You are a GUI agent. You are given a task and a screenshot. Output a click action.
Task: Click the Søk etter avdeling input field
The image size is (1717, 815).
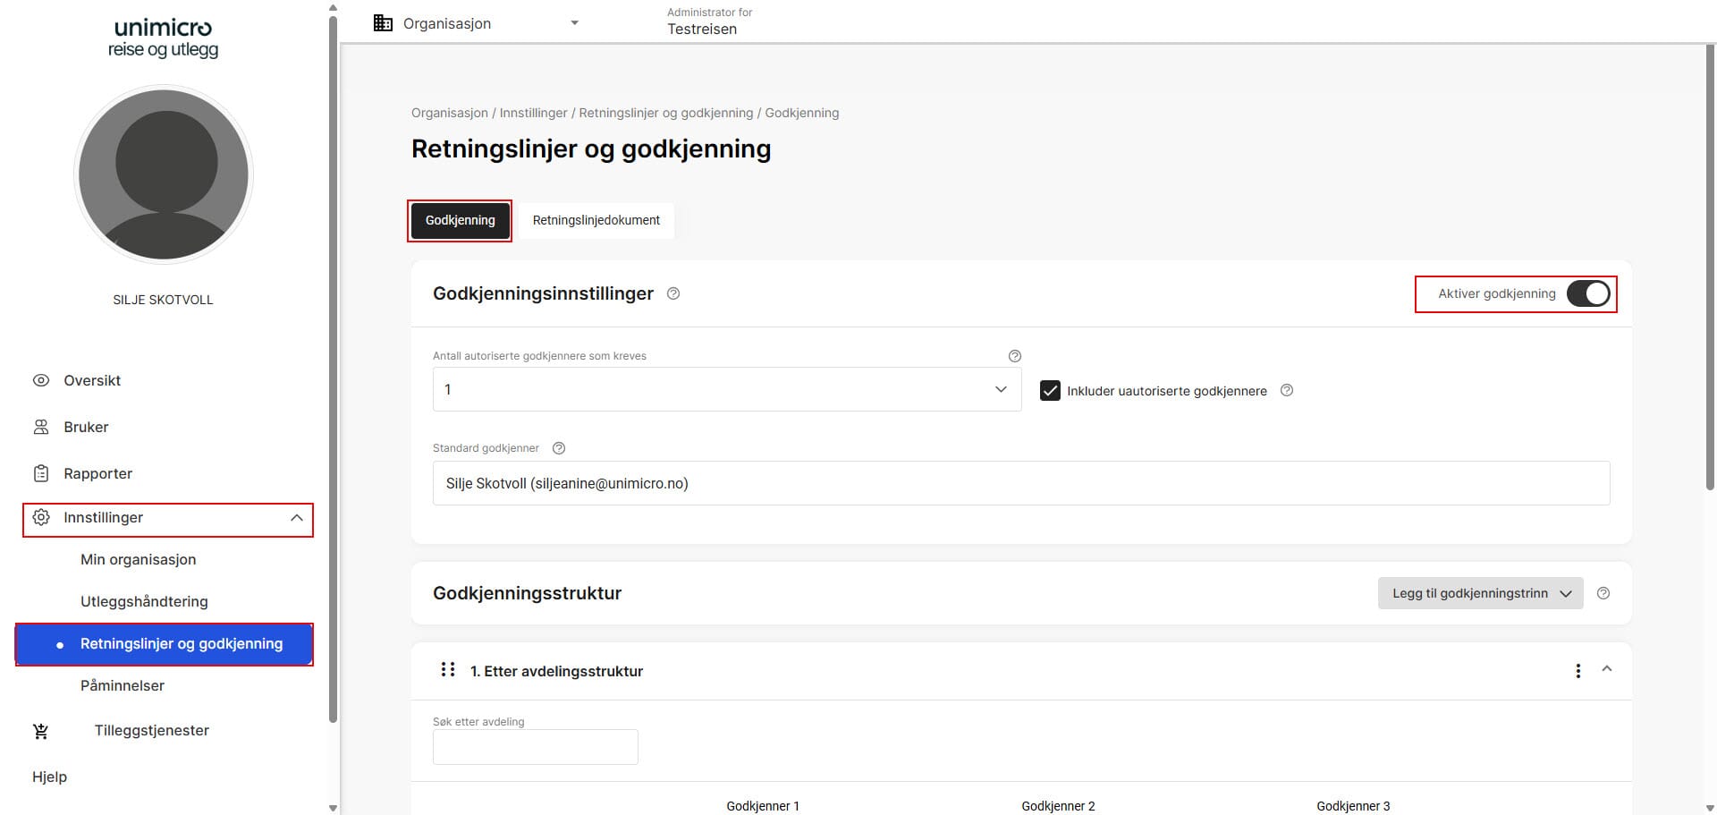535,746
